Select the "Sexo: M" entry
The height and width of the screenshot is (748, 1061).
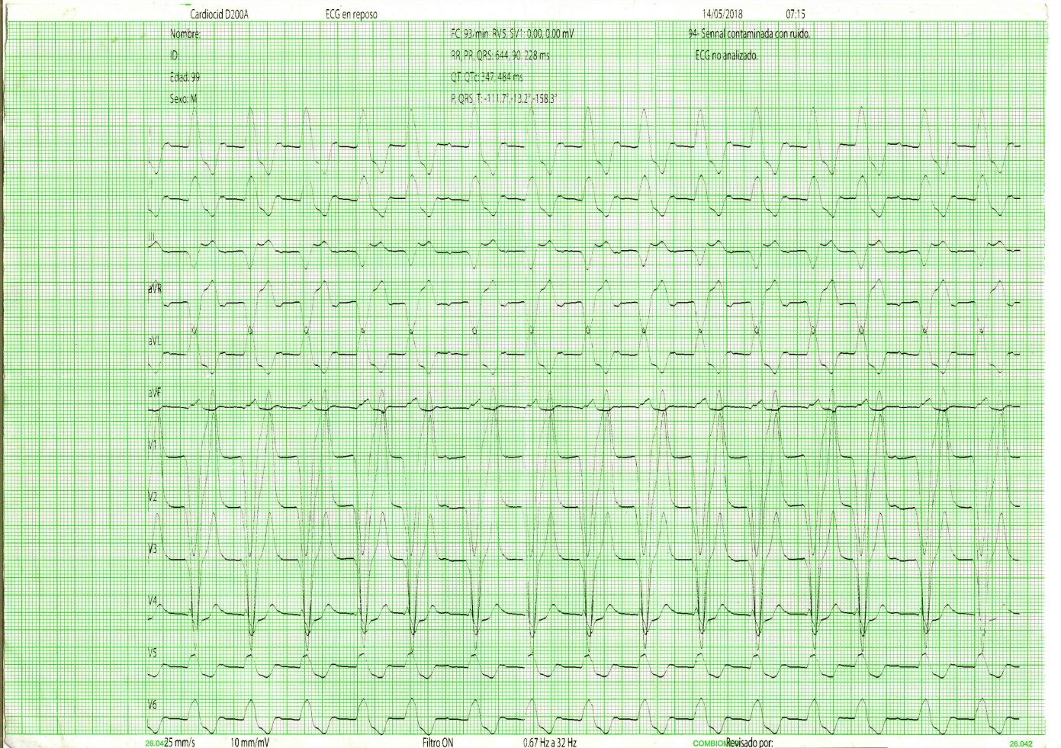click(x=182, y=98)
